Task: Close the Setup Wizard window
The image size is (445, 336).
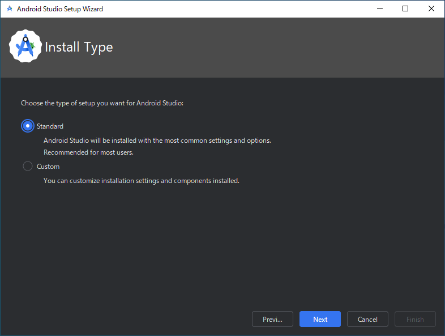Action: tap(431, 9)
